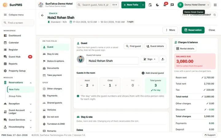Edit Discount pencil icon
This screenshot has height=138, width=221.
pos(205,109)
